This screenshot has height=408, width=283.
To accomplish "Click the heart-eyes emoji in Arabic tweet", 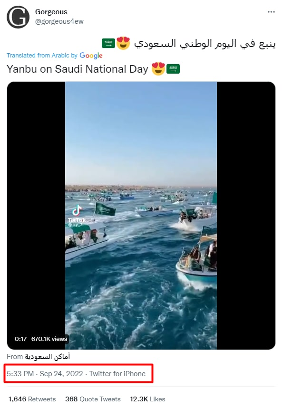I will point(123,43).
